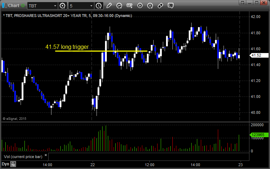
Task: Click the 41.40 price axis label
Action: pyautogui.click(x=255, y=65)
